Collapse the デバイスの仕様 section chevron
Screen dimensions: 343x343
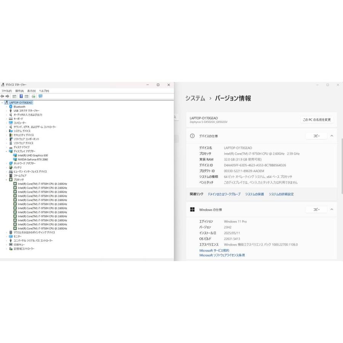(332, 136)
